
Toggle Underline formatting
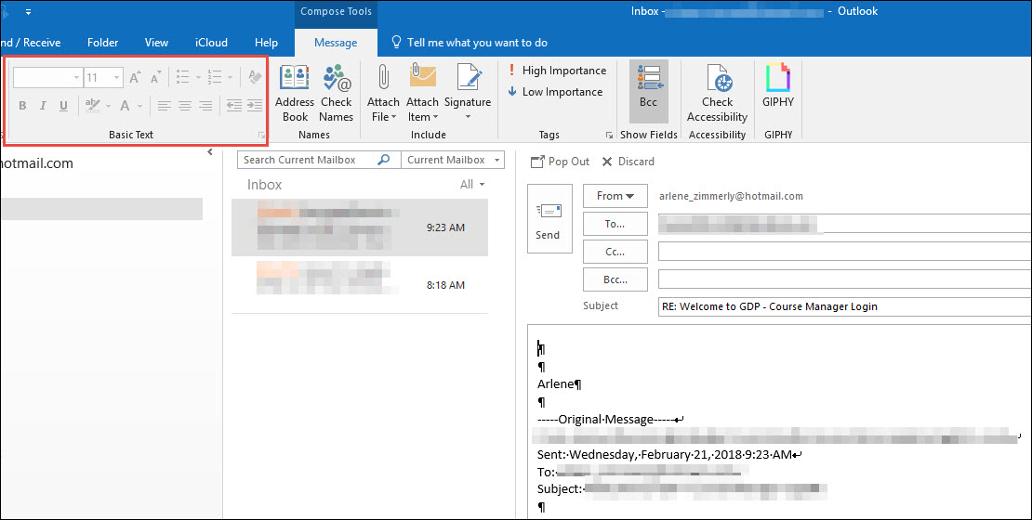(x=63, y=105)
